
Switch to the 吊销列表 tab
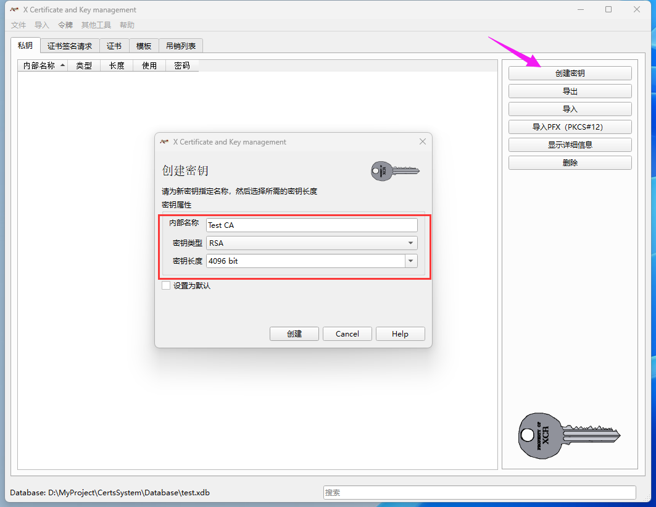click(x=181, y=46)
